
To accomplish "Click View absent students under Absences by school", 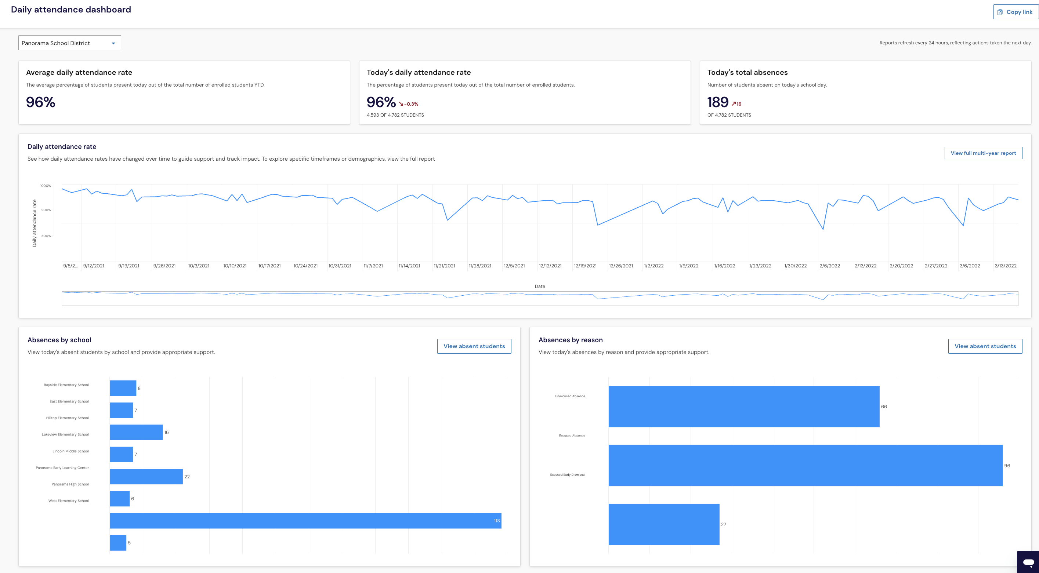I will [x=474, y=346].
